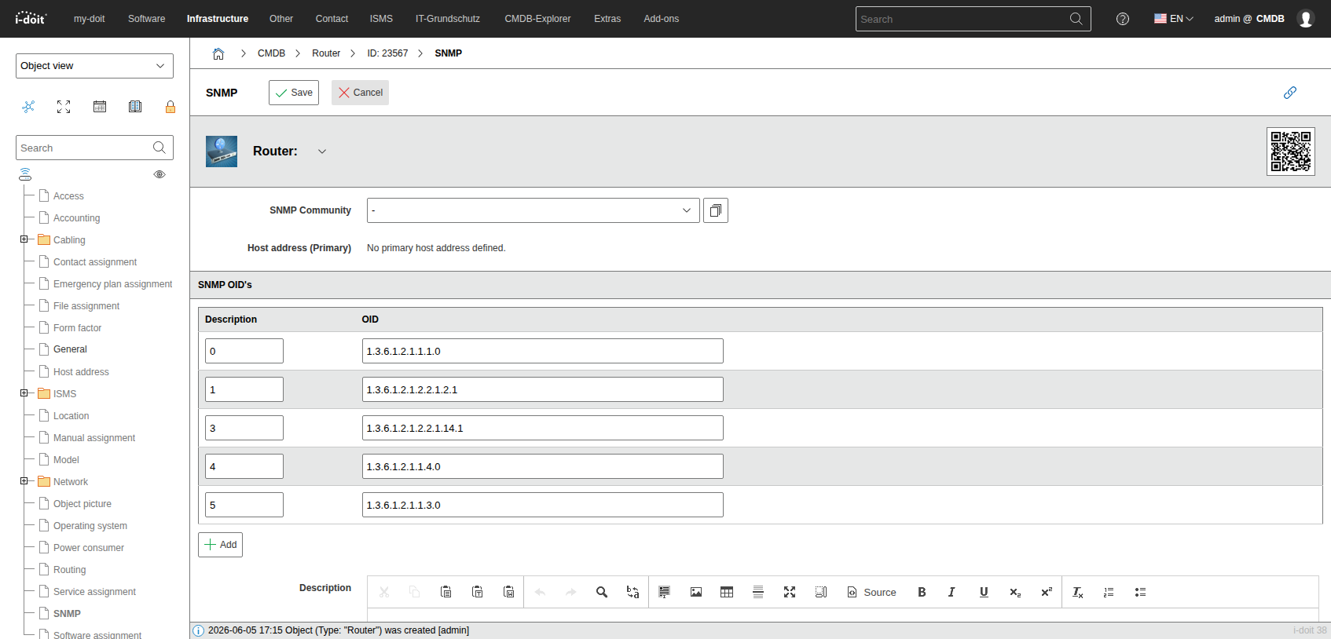Open Host address in category tree
The image size is (1331, 639).
point(81,372)
